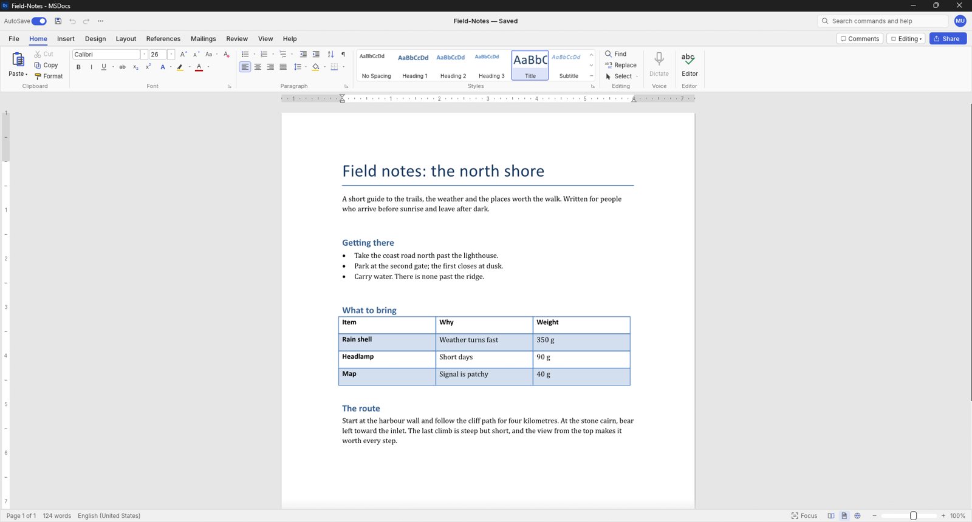The image size is (972, 522).
Task: Open the Insert tab
Action: click(x=66, y=39)
